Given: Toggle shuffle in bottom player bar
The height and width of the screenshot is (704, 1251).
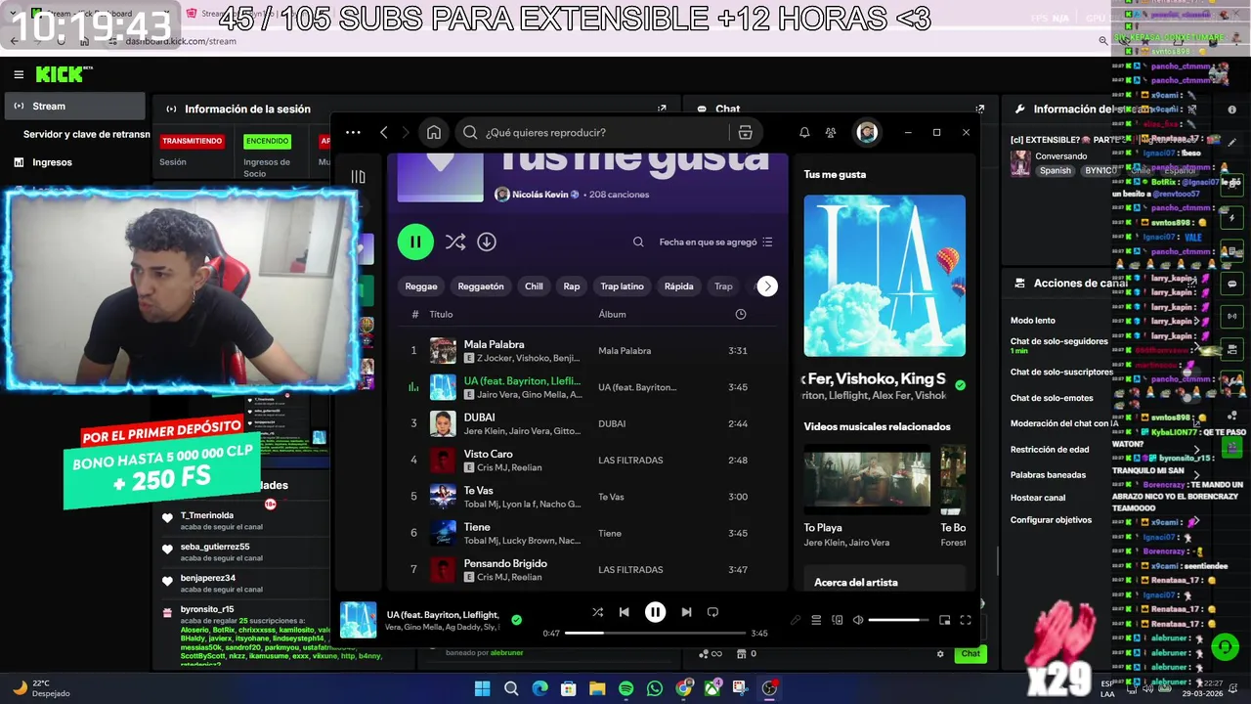Looking at the screenshot, I should tap(597, 612).
